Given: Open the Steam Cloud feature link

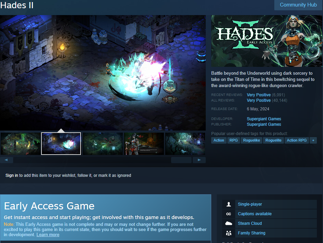Looking at the screenshot, I should pos(250,223).
